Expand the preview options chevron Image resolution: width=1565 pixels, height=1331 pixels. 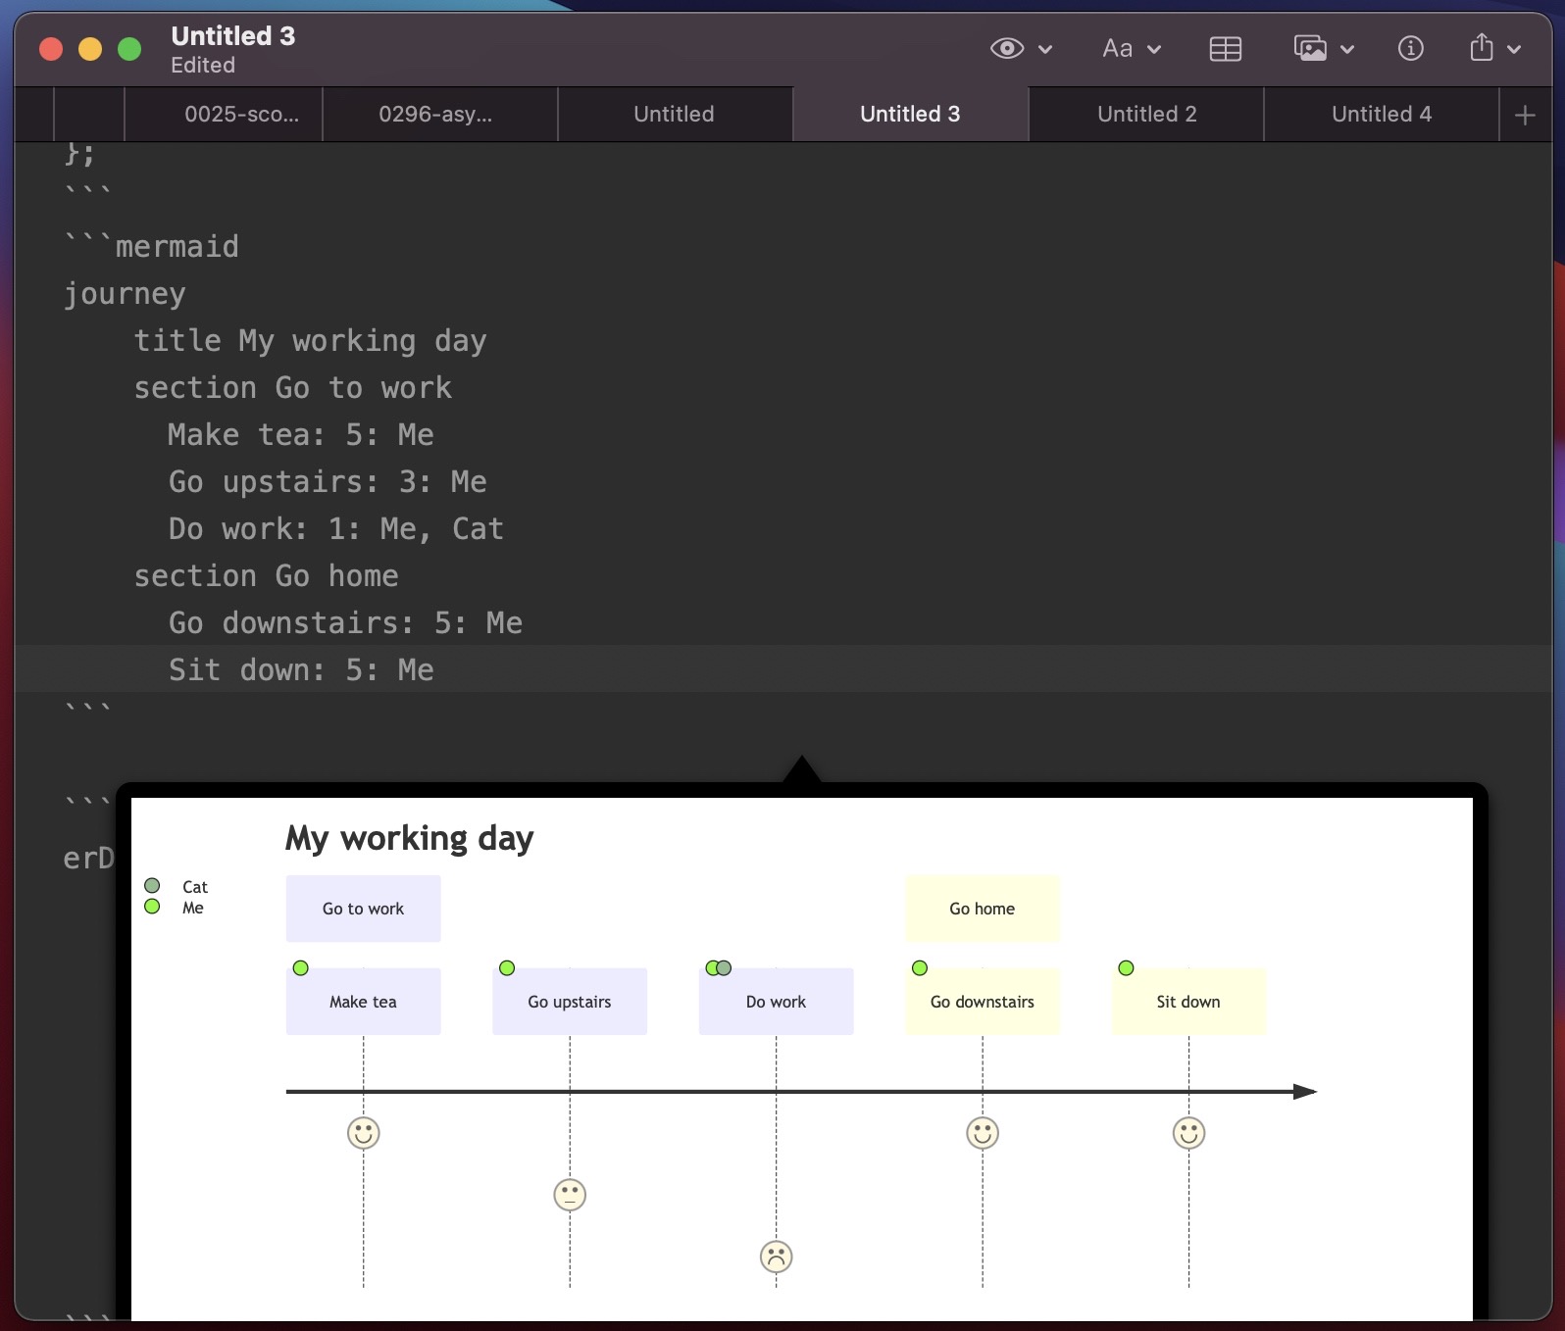click(x=1045, y=49)
